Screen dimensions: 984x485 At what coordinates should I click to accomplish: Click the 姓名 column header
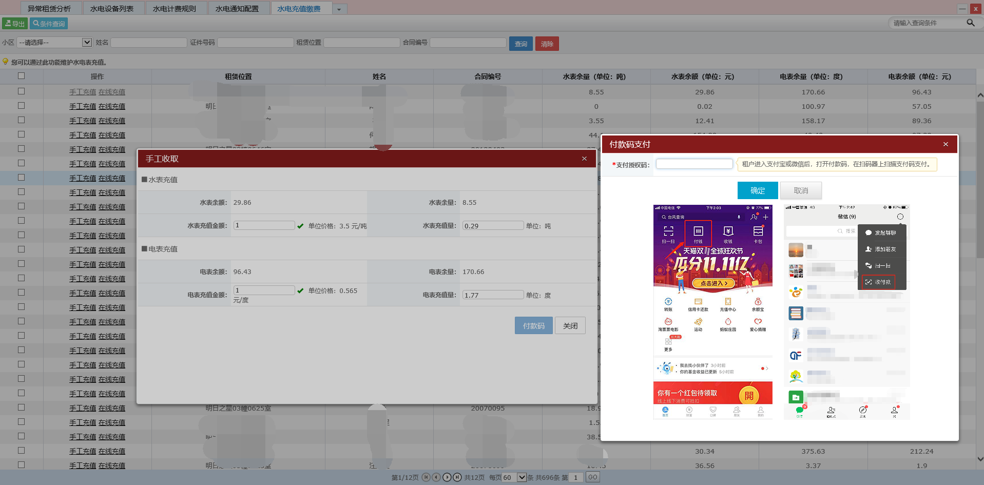pyautogui.click(x=379, y=76)
